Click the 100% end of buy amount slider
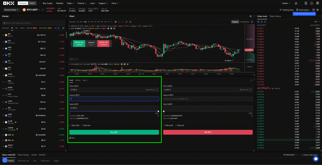This screenshot has width=322, height=165. 158,111
